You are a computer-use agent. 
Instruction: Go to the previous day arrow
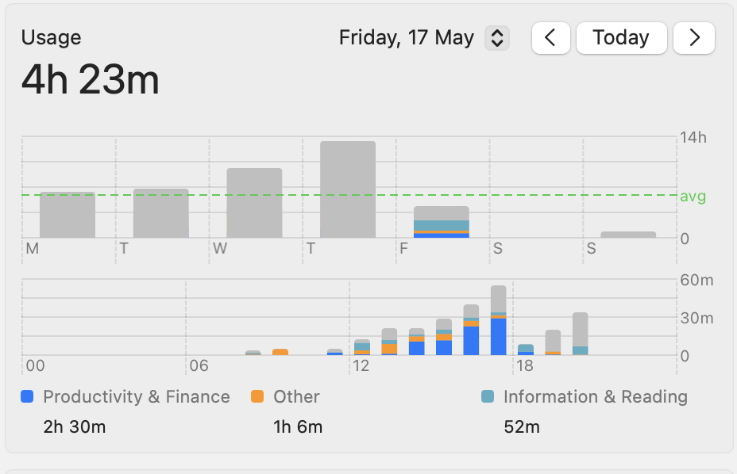[552, 38]
